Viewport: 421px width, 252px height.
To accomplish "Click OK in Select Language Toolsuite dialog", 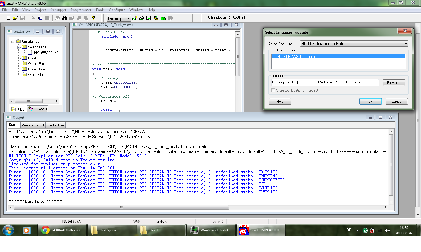I will click(370, 102).
